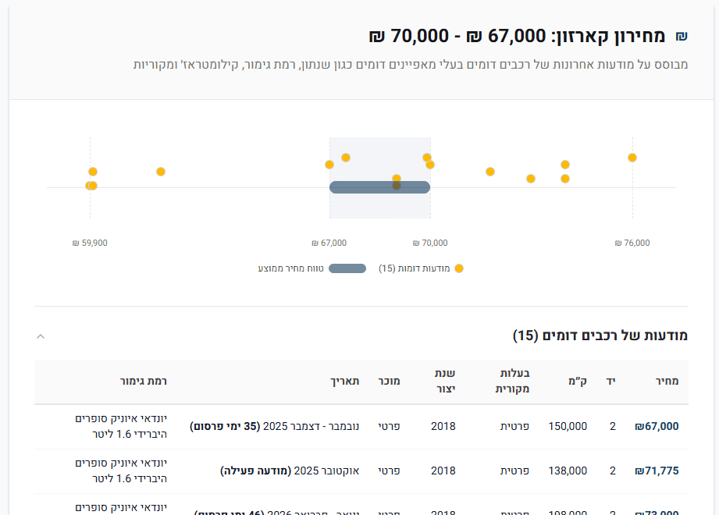Image resolution: width=719 pixels, height=515 pixels.
Task: Click the date אוקטובר 2025 (מודעה פעילה)
Action: tap(290, 471)
